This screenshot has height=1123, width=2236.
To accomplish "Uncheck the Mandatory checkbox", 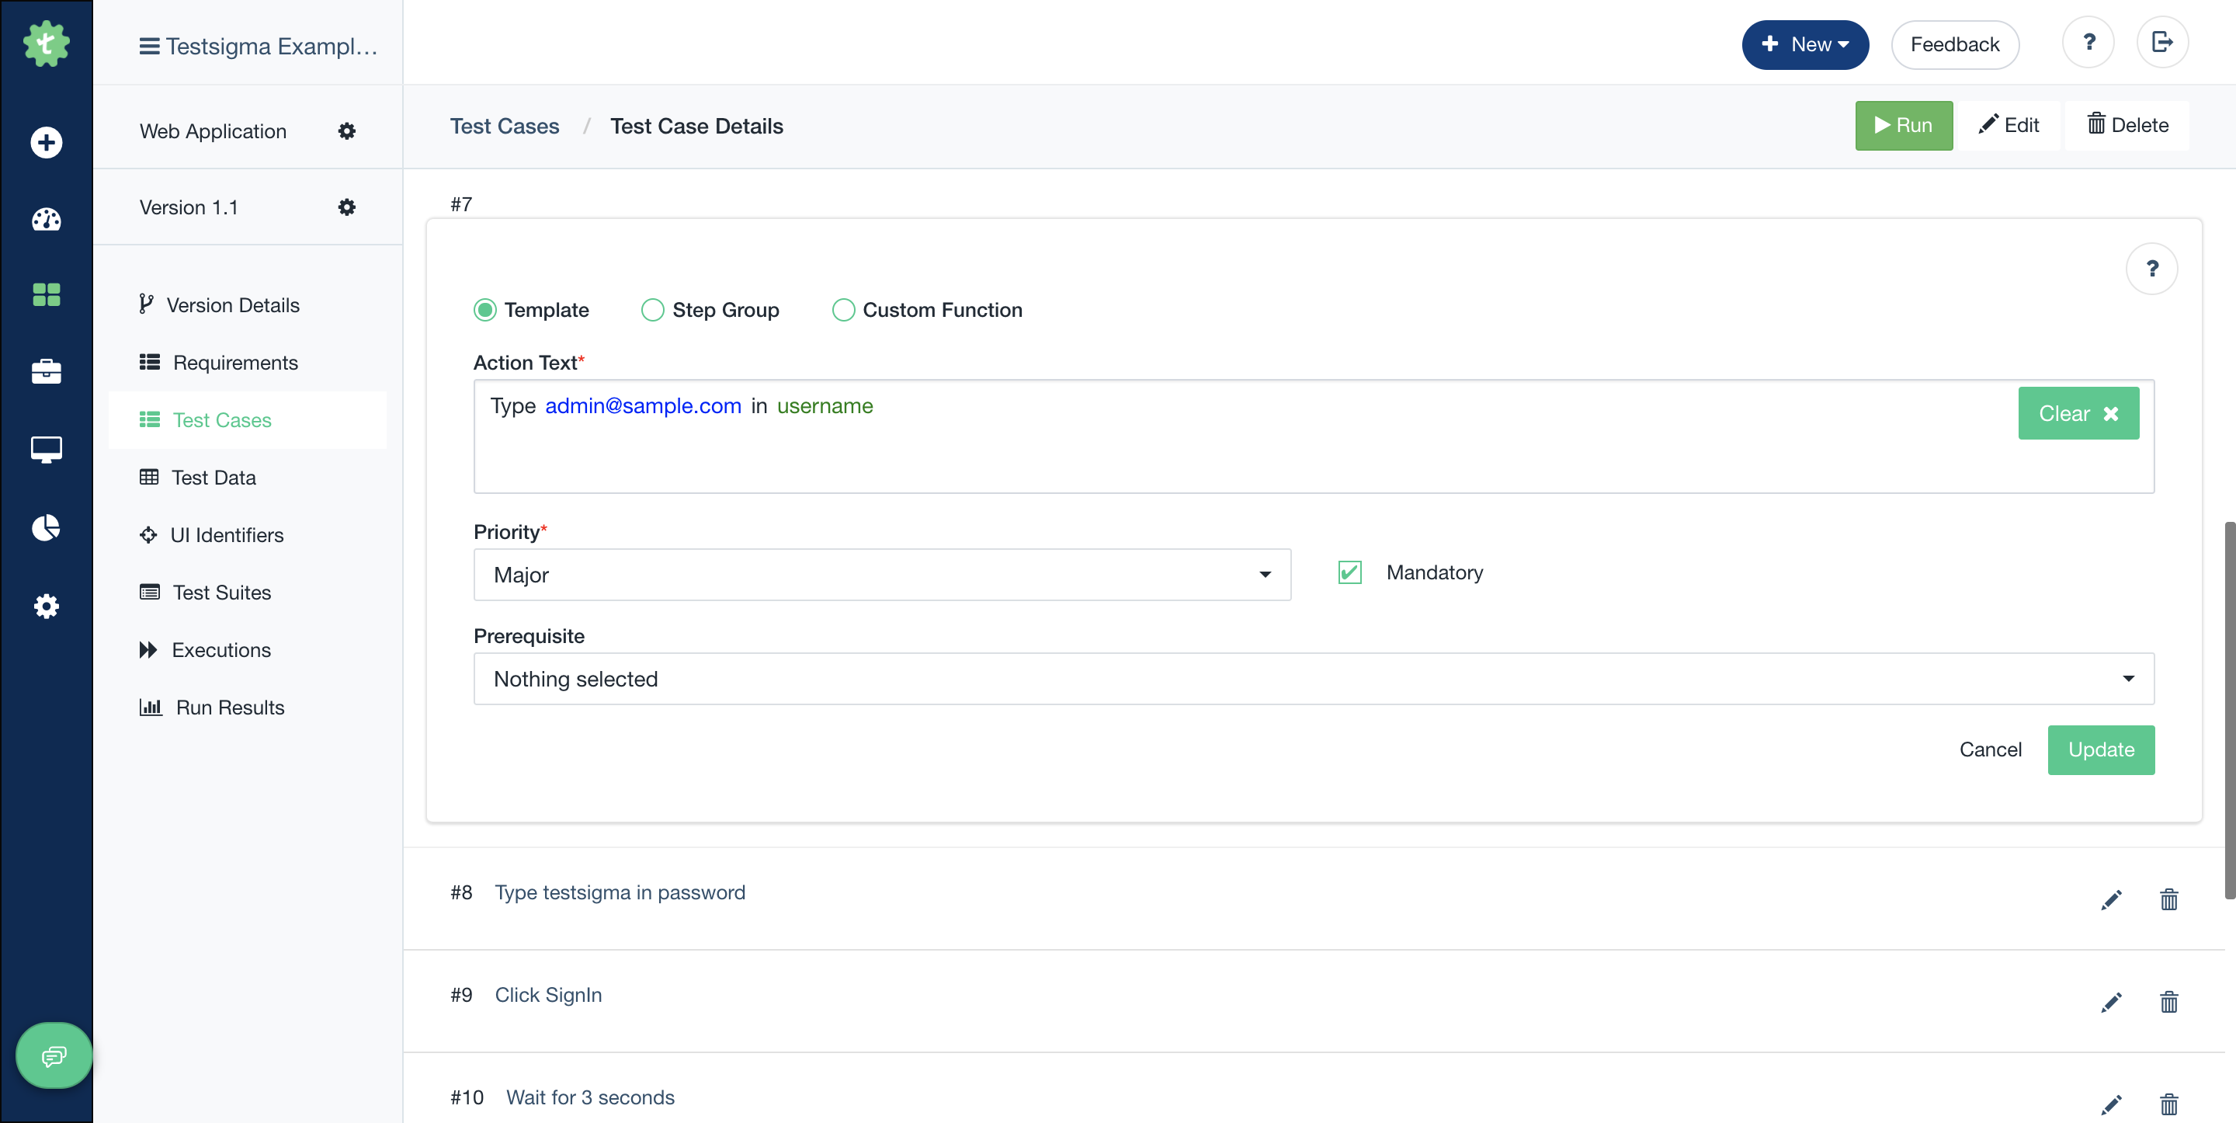I will coord(1350,572).
